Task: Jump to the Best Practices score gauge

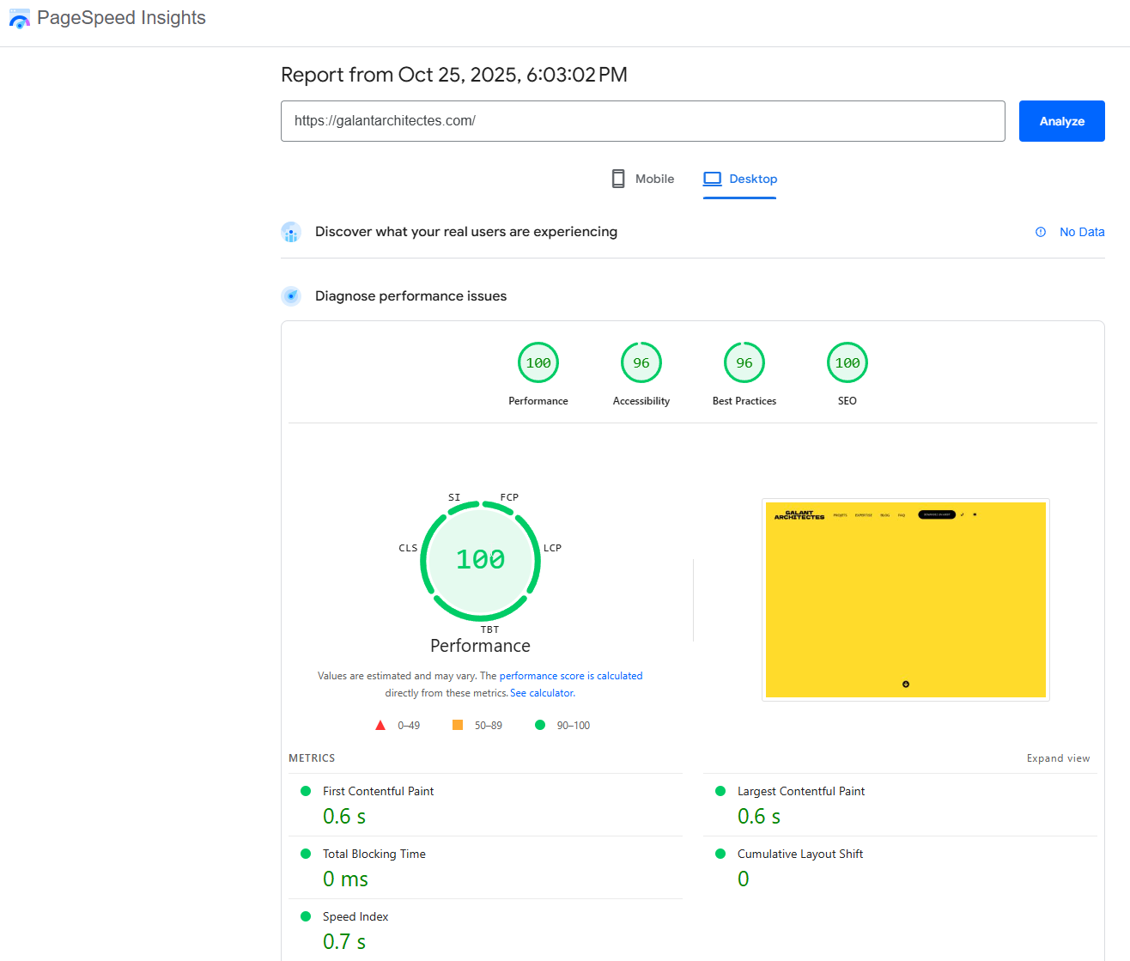Action: 744,363
